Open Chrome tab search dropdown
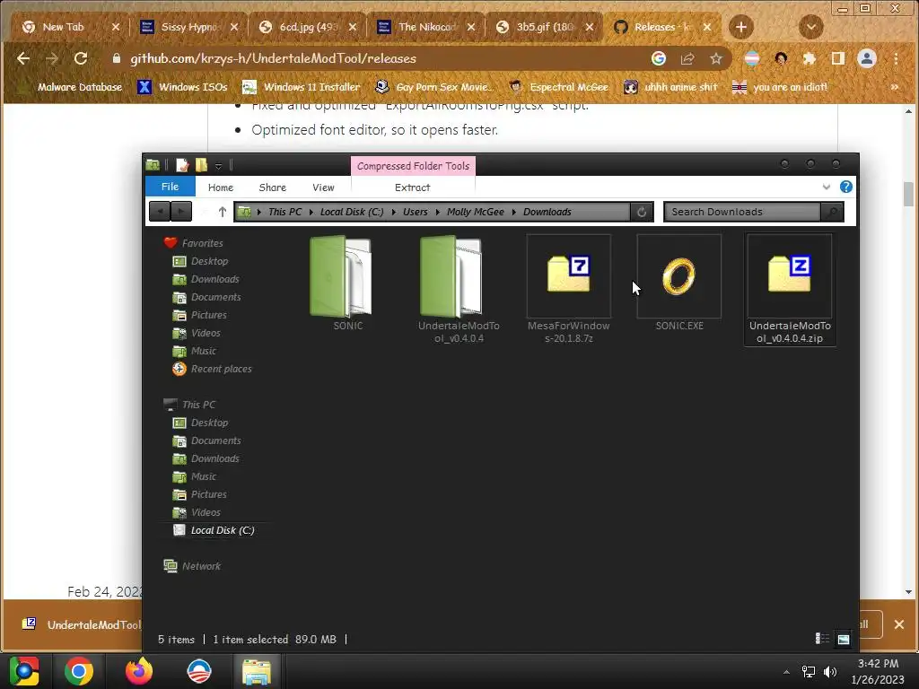The height and width of the screenshot is (689, 919). tap(811, 27)
